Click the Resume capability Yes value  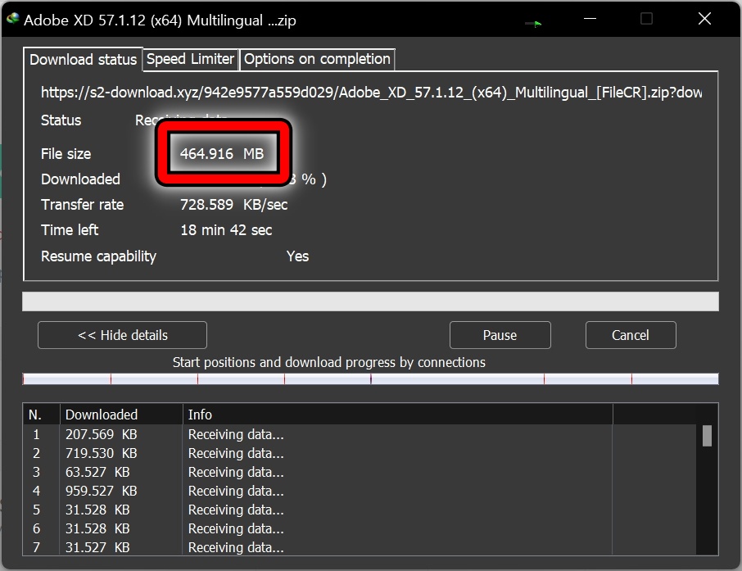297,256
